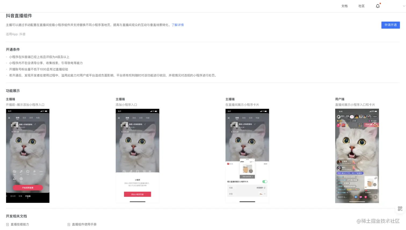Image resolution: width=406 pixels, height=230 pixels.
Task: Click the round X icon in user-side mockup
Action: point(375,197)
